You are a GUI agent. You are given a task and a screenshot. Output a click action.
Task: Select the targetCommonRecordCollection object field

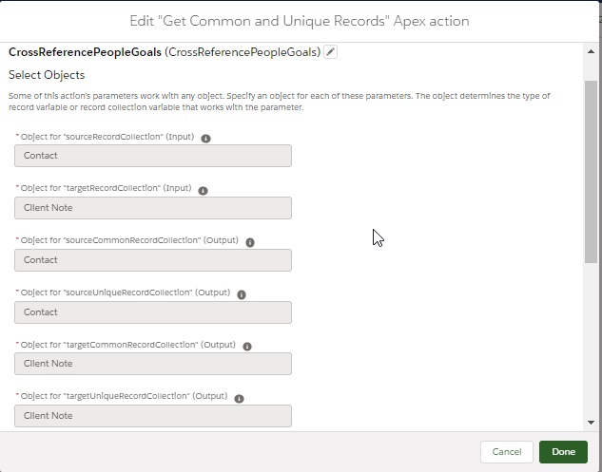coord(153,364)
